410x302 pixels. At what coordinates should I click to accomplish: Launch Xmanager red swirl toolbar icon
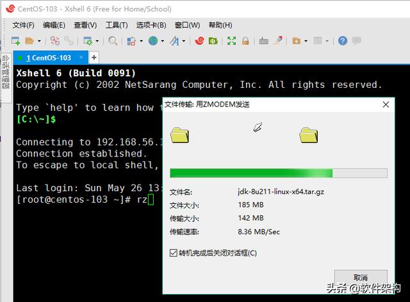(x=199, y=41)
